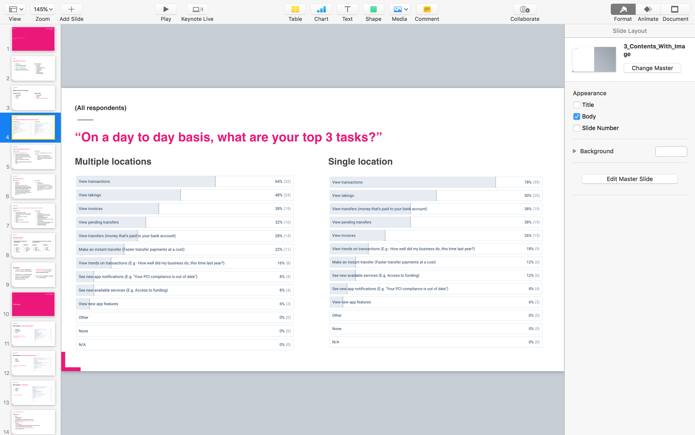Switch to the Document tab
Viewport: 695px width, 435px height.
pos(675,9)
